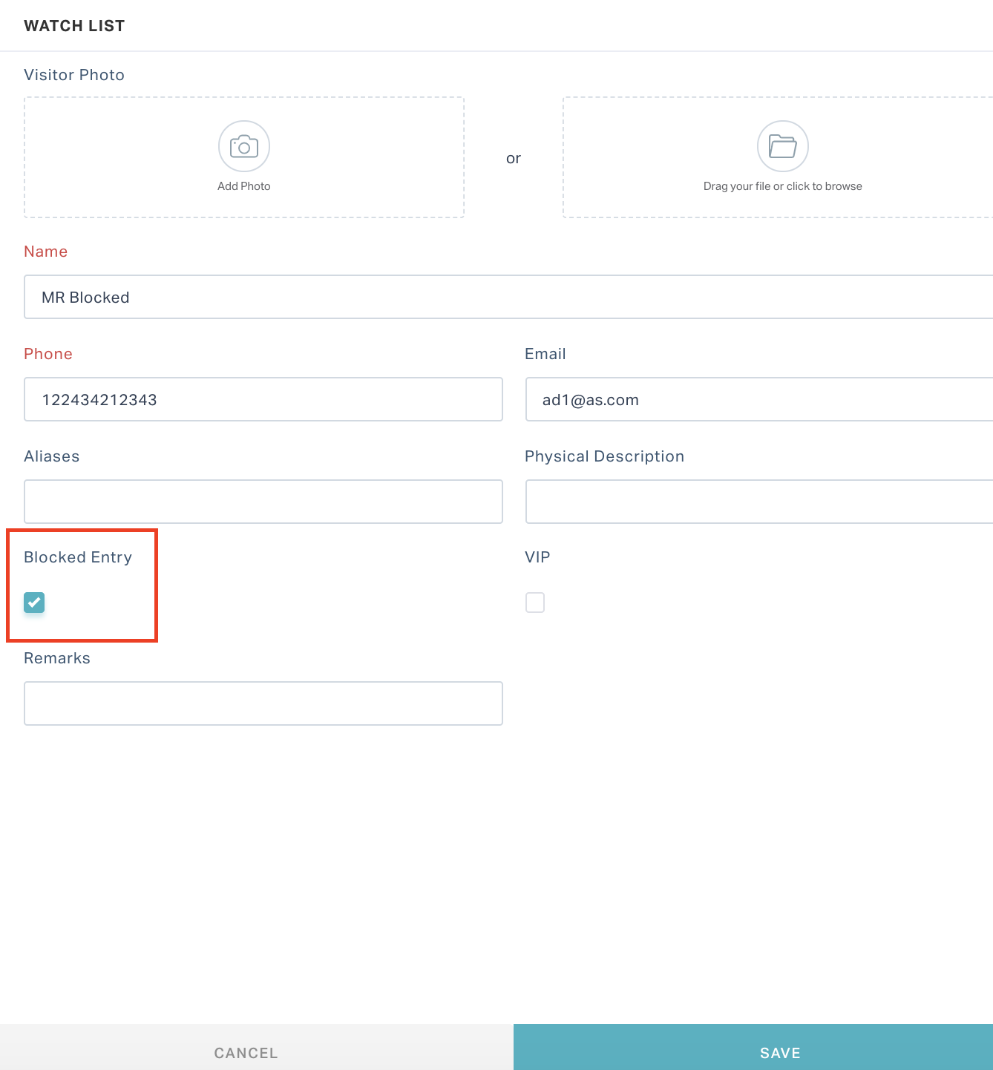The width and height of the screenshot is (993, 1070).
Task: Click the 'Blocked Entry' label text
Action: pyautogui.click(x=78, y=557)
